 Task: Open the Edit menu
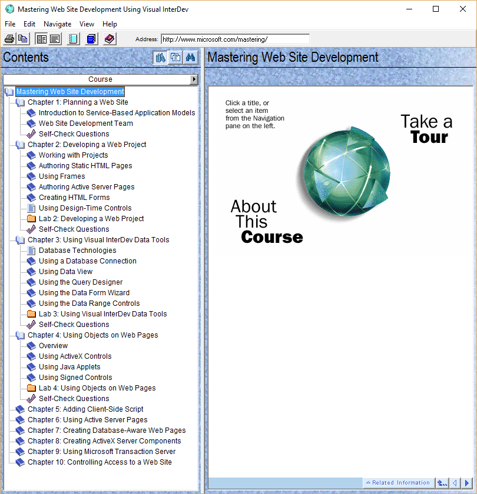(x=29, y=24)
